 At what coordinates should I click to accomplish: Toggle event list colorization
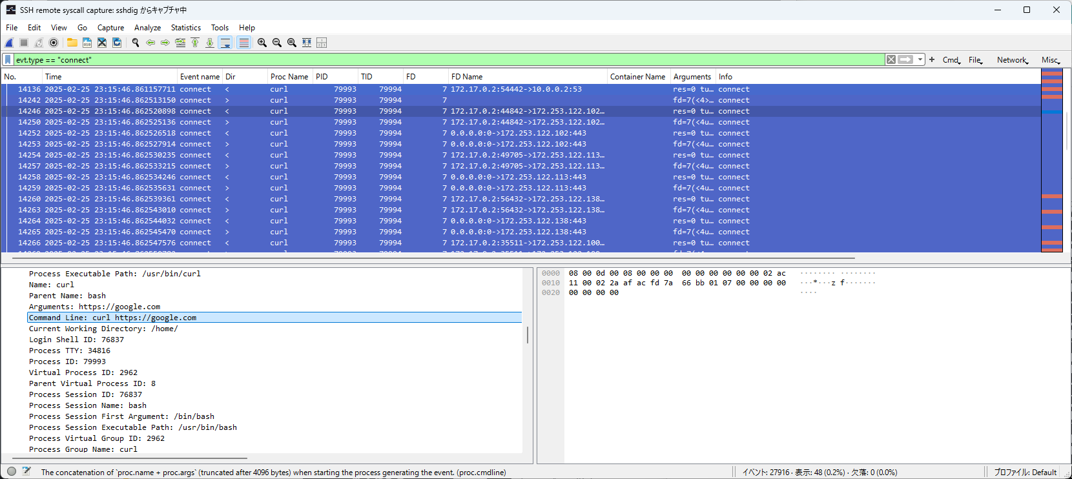pyautogui.click(x=243, y=43)
